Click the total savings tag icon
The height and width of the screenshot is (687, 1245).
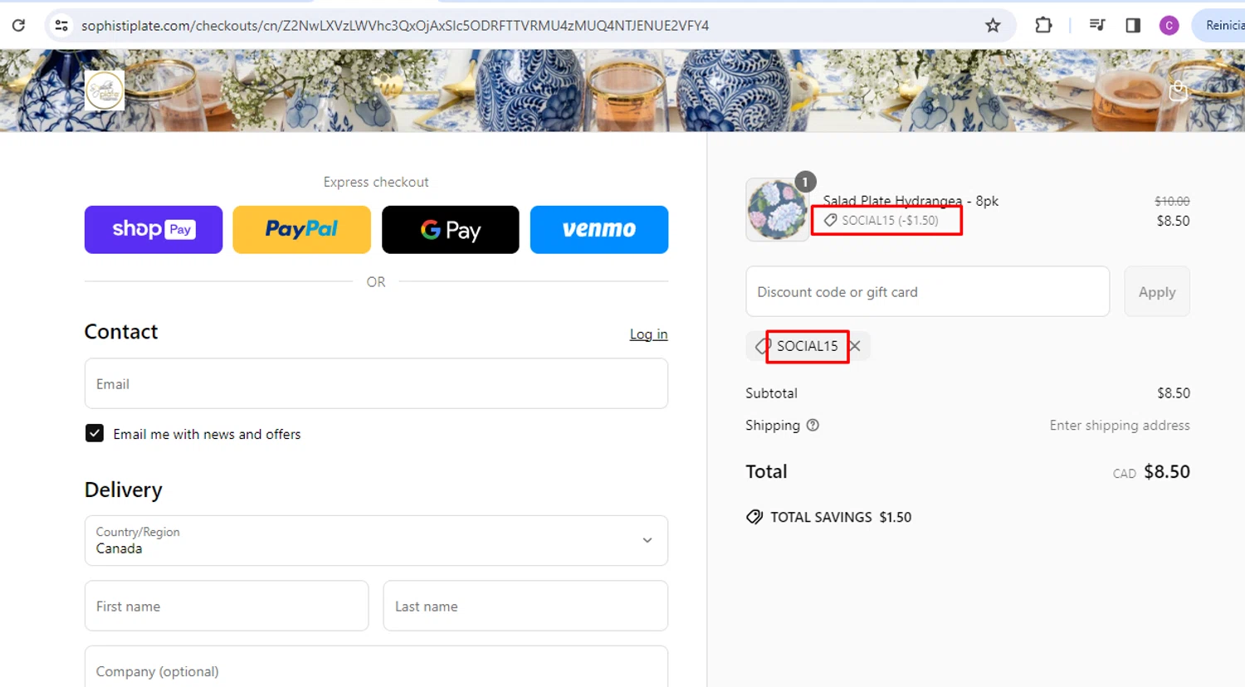(x=754, y=517)
